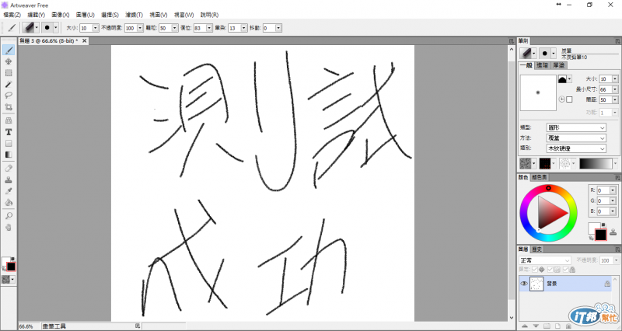Screen dimensions: 622x331
Task: Select the Gradient tool
Action: (x=9, y=155)
